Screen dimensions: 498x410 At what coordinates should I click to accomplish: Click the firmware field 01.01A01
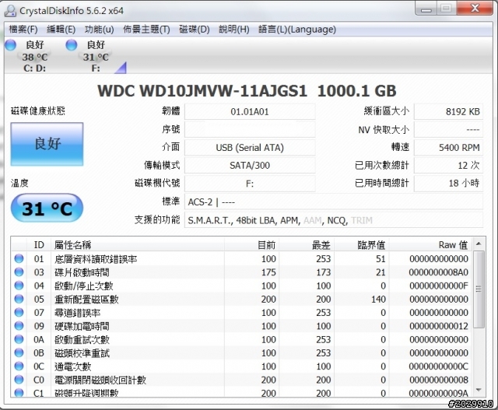[250, 112]
